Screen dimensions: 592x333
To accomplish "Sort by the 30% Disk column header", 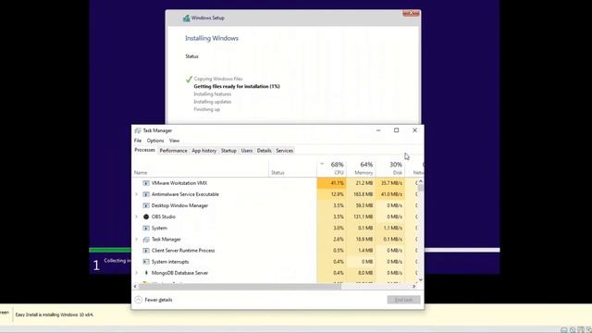I will coord(390,168).
